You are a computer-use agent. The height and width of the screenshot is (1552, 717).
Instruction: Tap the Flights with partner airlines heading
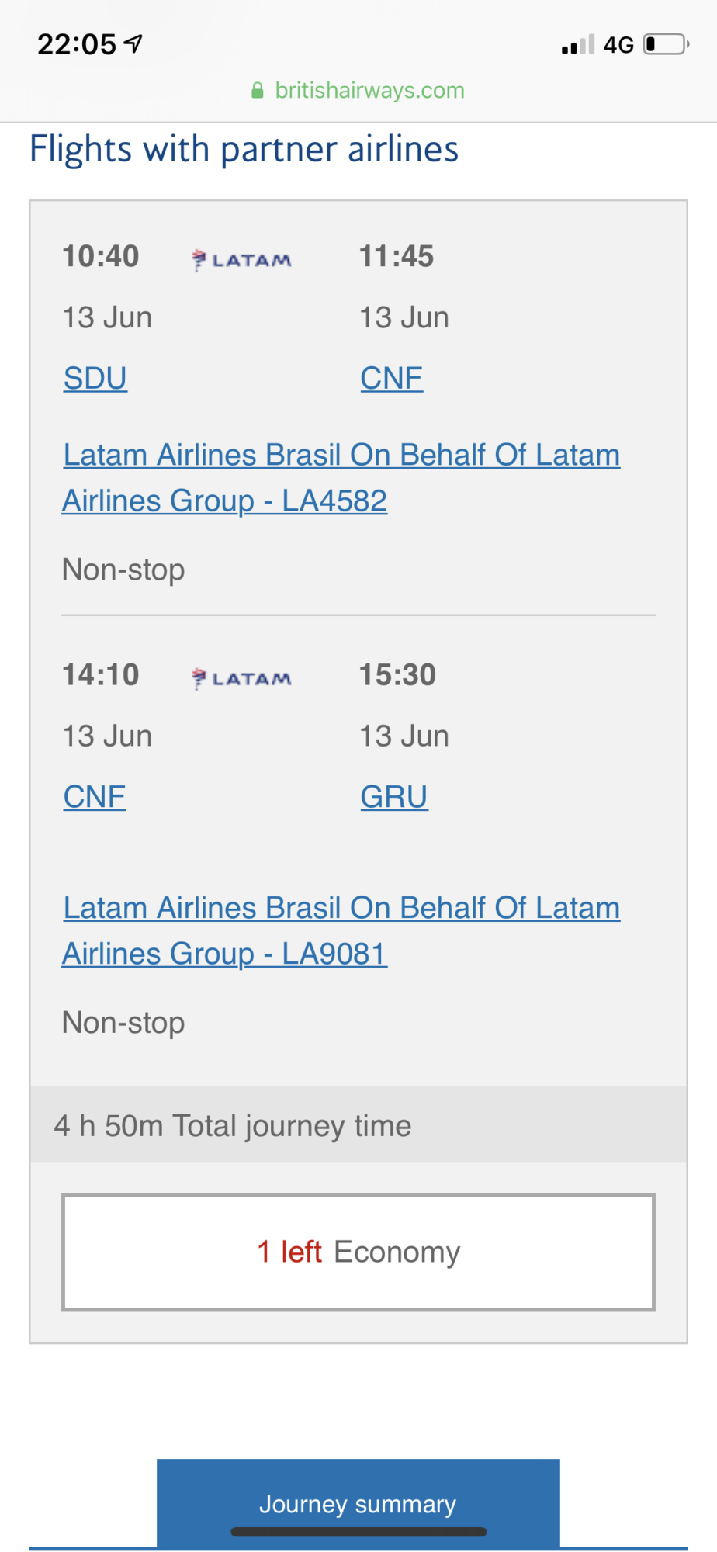click(244, 149)
